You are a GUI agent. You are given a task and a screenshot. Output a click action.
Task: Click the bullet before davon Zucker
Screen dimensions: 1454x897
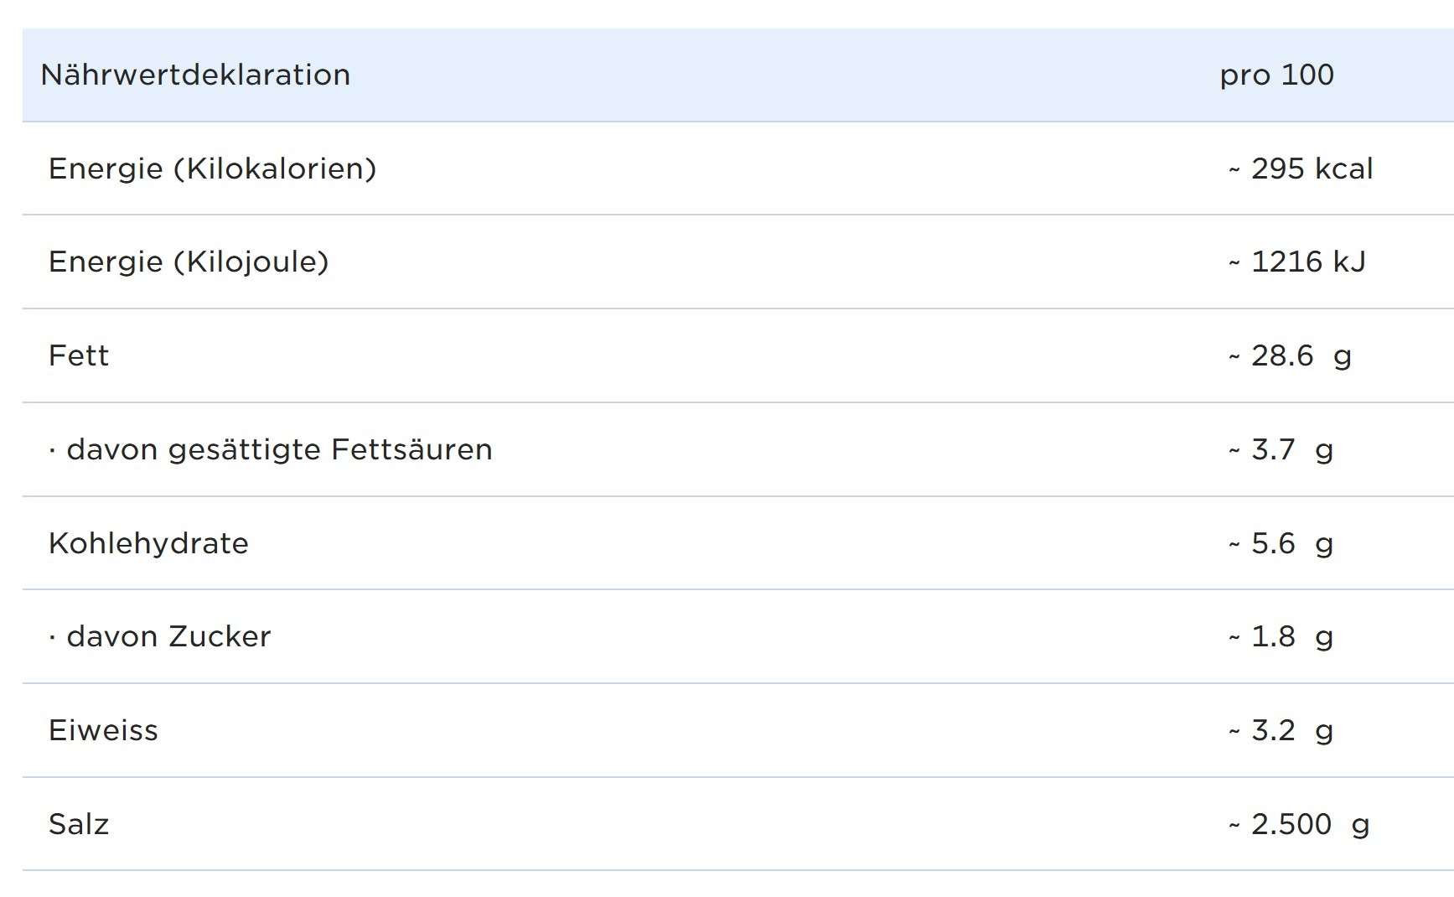point(53,638)
